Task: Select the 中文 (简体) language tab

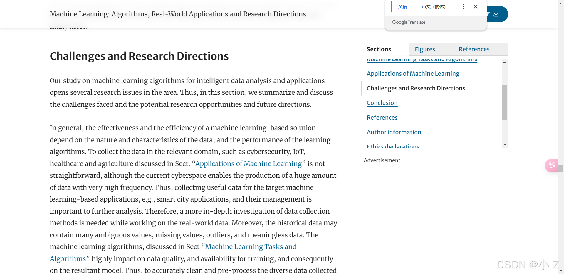Action: (434, 6)
